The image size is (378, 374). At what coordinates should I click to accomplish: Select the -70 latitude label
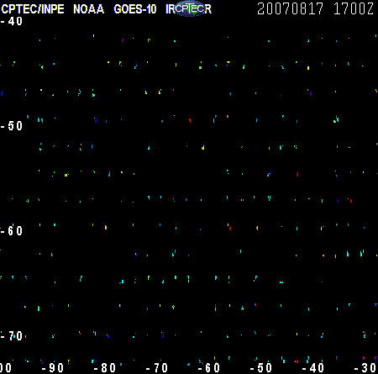[x=12, y=335]
